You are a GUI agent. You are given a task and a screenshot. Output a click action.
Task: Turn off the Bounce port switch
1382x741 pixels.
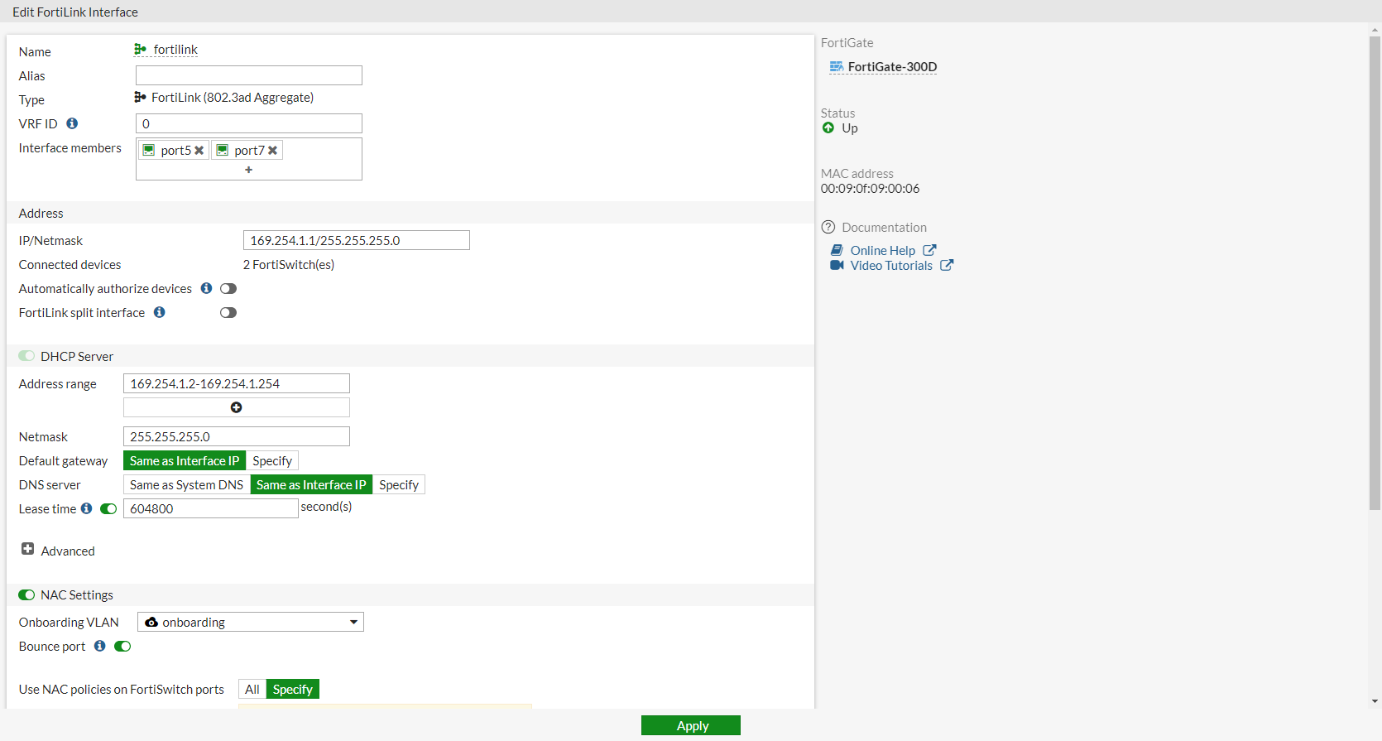pyautogui.click(x=122, y=646)
